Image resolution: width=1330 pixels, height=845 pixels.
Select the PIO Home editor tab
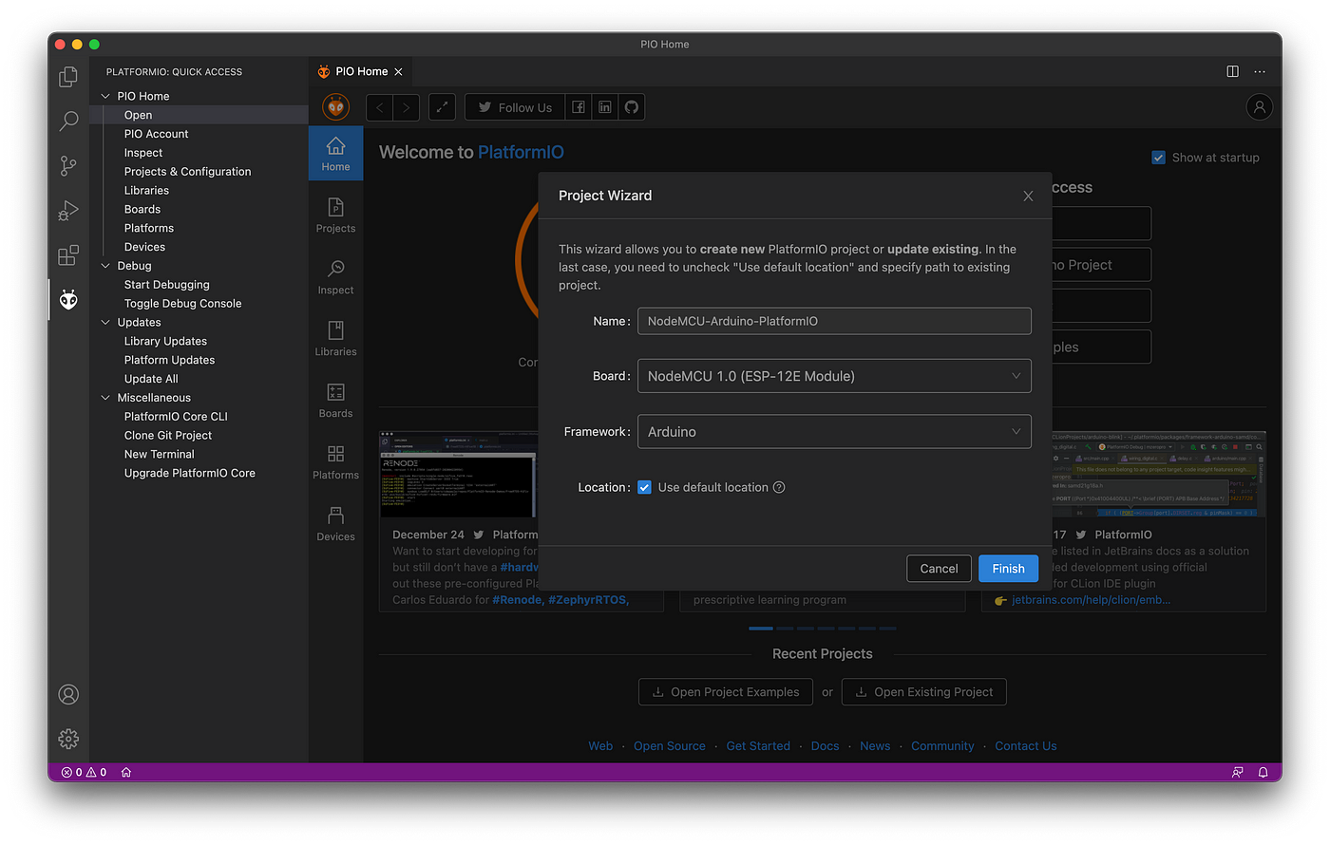(360, 71)
